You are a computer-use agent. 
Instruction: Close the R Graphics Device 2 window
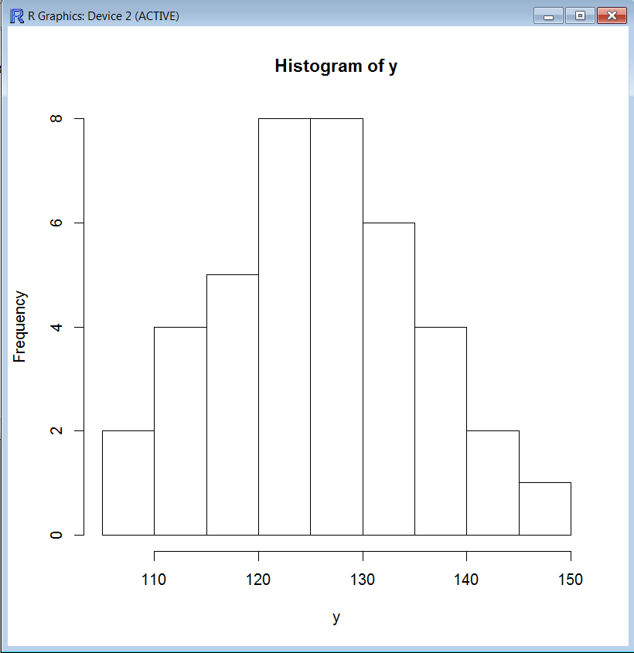612,15
